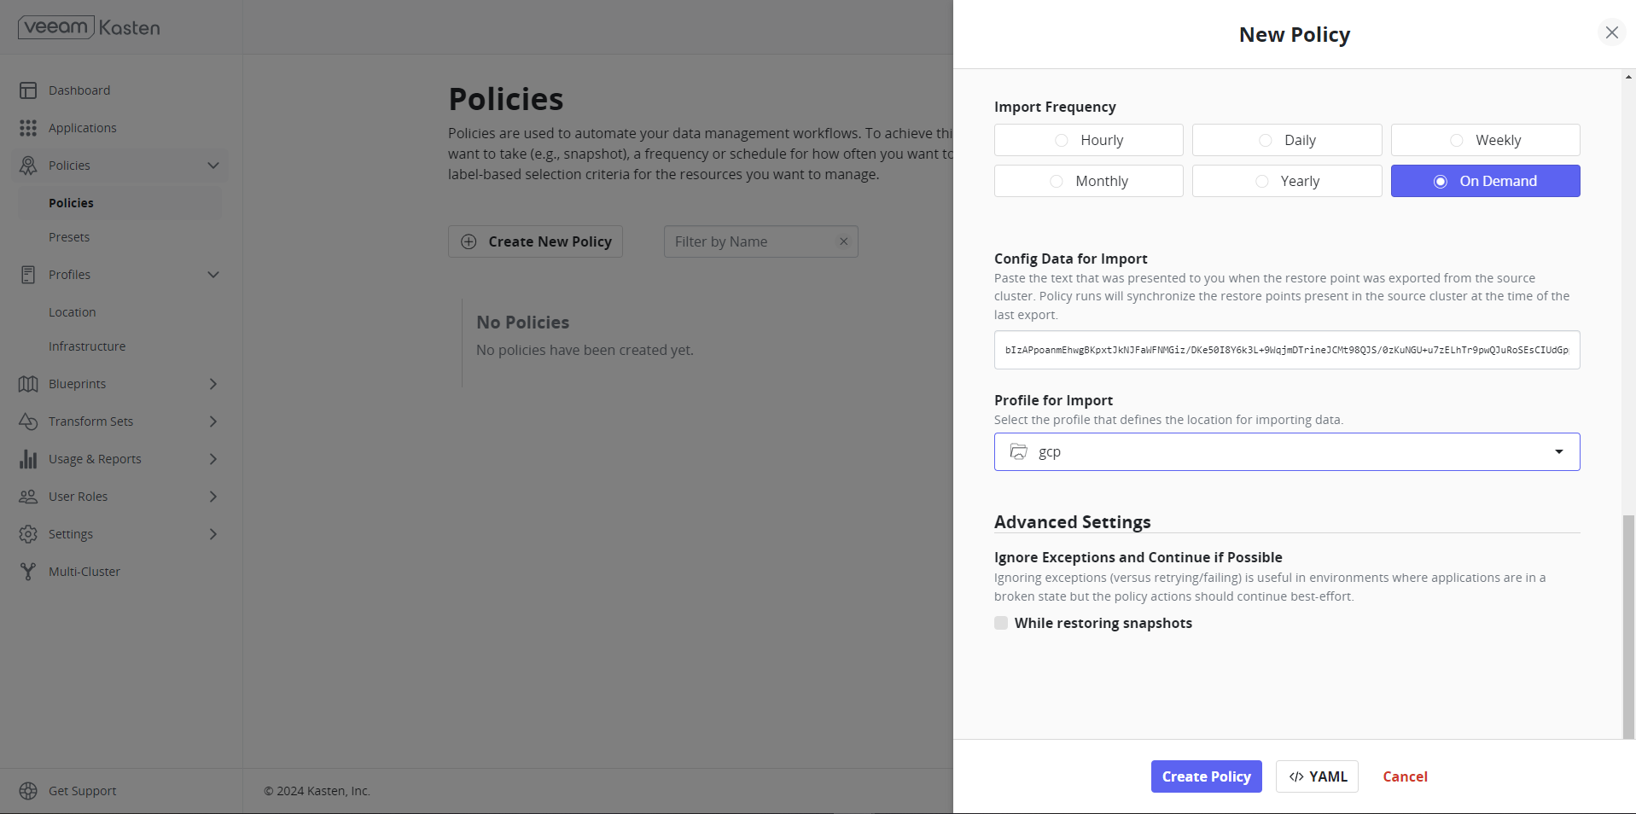Click the Transform Sets icon
The height and width of the screenshot is (814, 1636).
click(28, 422)
